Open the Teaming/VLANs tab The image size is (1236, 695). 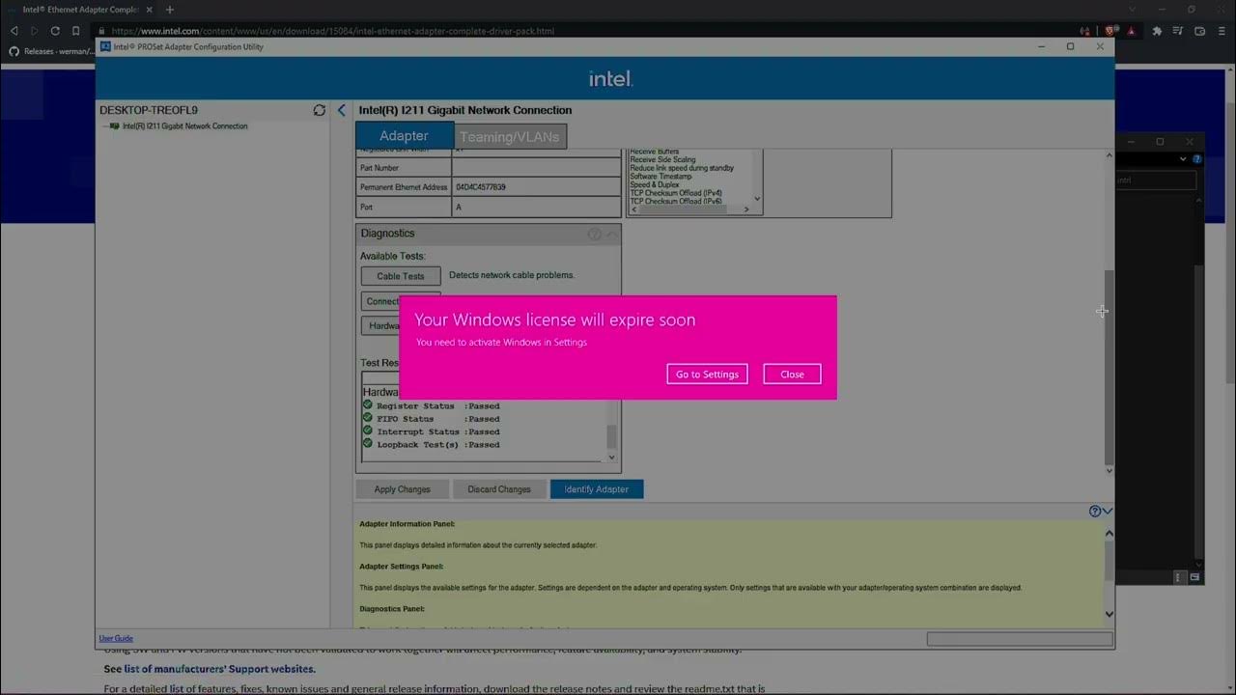[510, 137]
